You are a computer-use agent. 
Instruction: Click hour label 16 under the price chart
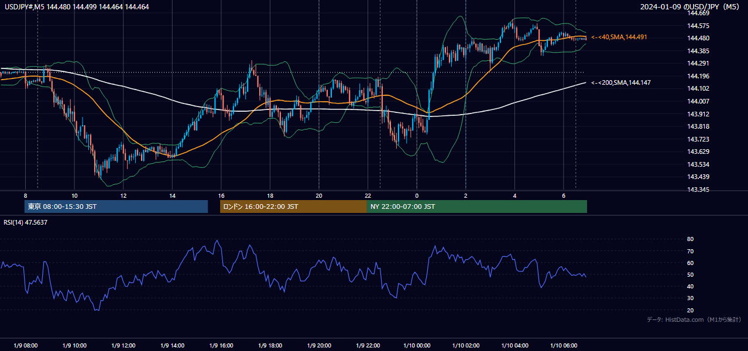pyautogui.click(x=221, y=195)
